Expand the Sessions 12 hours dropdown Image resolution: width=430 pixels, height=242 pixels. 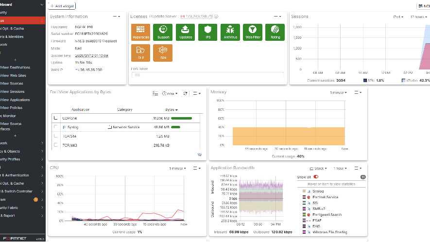pos(419,17)
